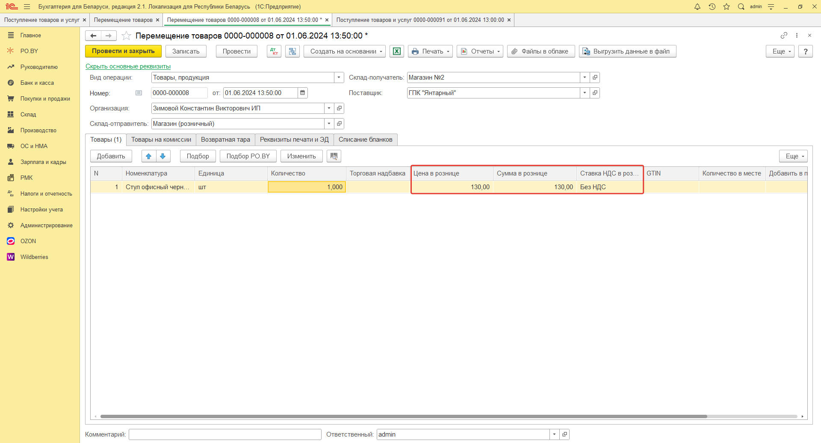Open table Еще menu
This screenshot has width=821, height=443.
(x=793, y=156)
